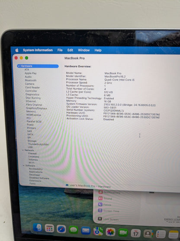Open Notes from the Dock
The width and height of the screenshot is (180, 241).
point(174,234)
